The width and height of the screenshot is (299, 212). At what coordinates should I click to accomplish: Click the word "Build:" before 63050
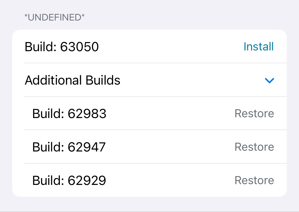[41, 47]
